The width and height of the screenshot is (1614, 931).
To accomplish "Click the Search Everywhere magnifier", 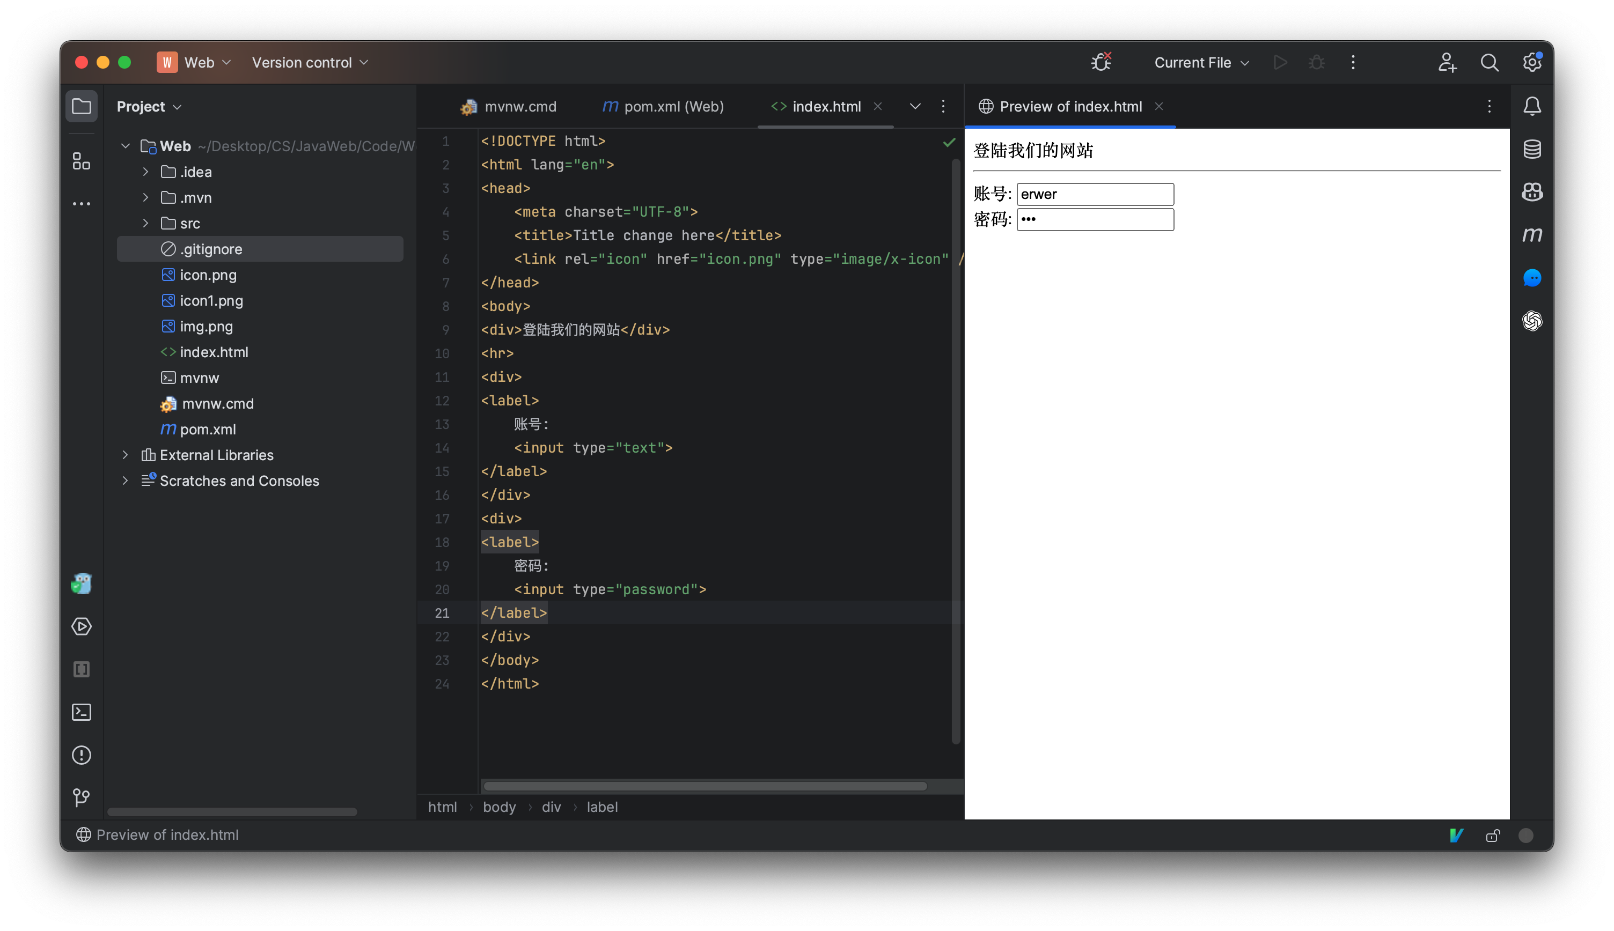I will tap(1488, 62).
